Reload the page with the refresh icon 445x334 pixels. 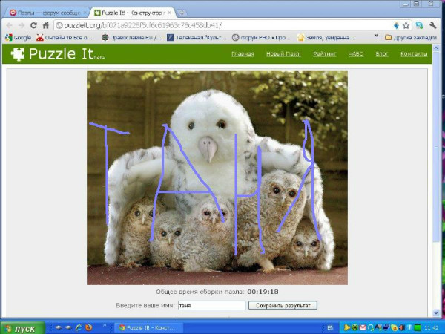click(33, 24)
